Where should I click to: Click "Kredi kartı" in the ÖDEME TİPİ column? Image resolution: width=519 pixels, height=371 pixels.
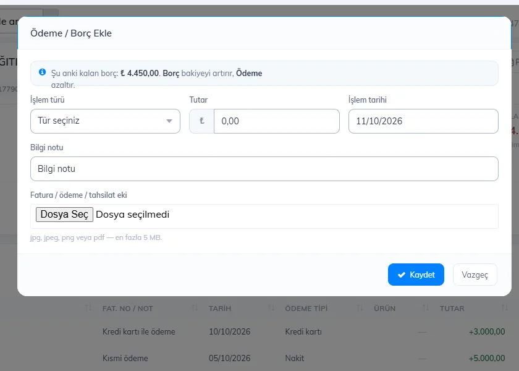(x=303, y=331)
